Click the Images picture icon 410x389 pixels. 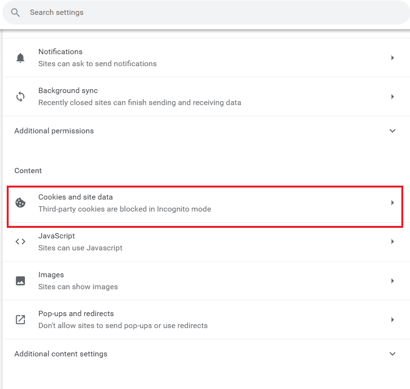[x=20, y=281]
